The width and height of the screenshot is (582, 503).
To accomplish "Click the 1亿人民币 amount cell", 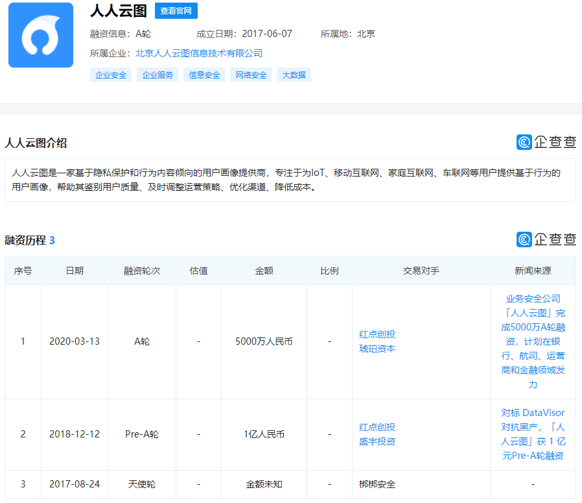I will (264, 434).
